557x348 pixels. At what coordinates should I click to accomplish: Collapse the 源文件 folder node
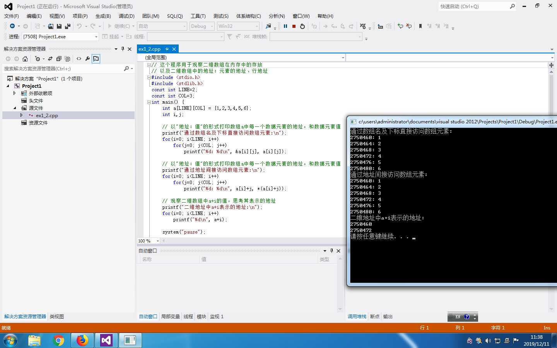15,108
